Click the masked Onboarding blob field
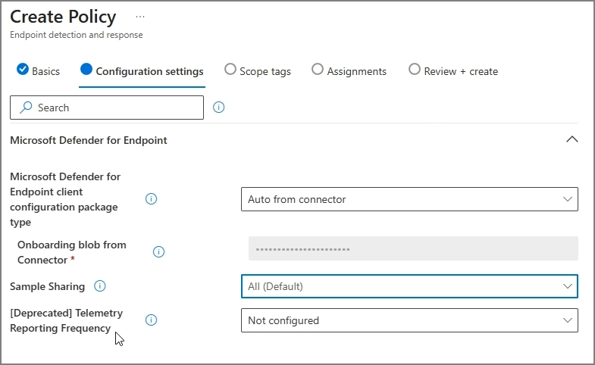 [413, 248]
